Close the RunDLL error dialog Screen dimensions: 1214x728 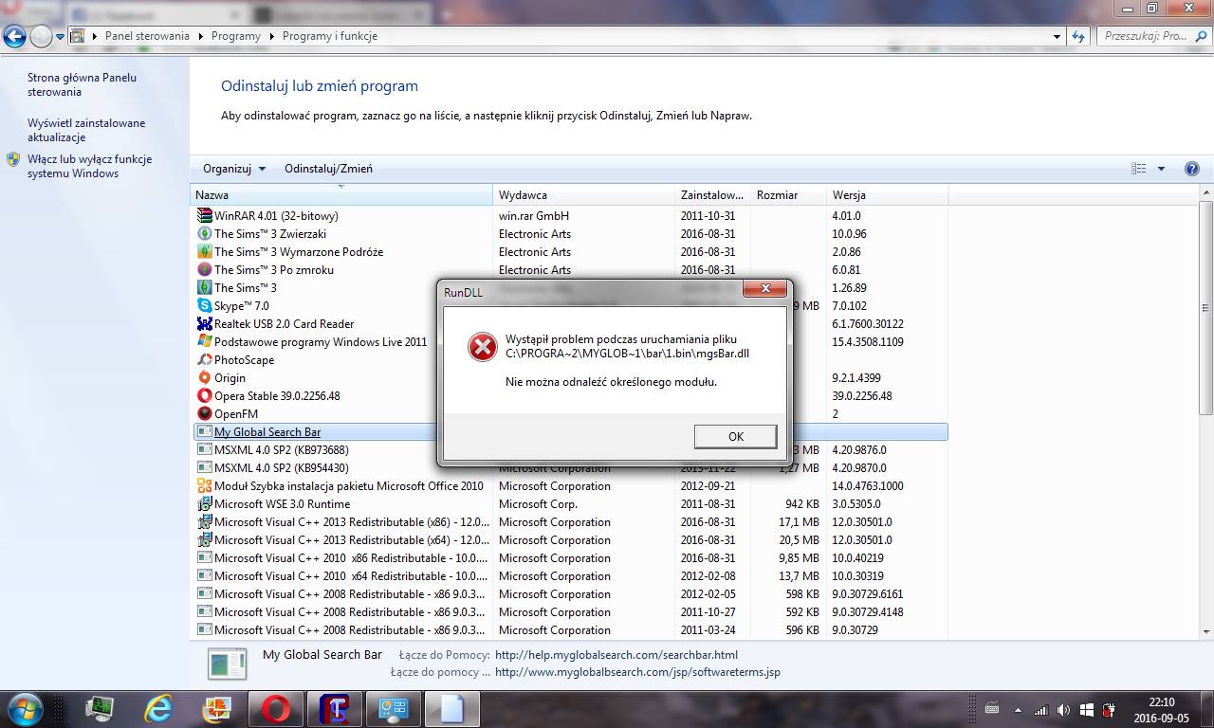click(x=764, y=289)
